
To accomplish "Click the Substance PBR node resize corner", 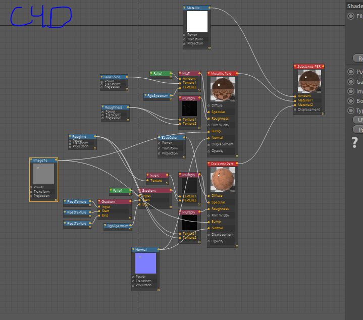I will point(323,114).
